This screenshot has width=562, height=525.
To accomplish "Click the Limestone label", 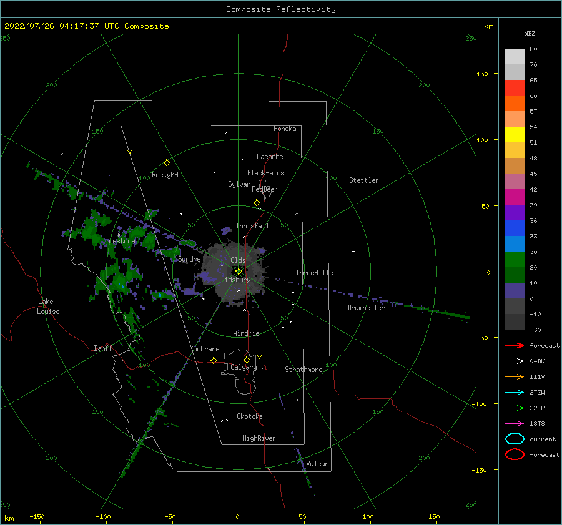I will tap(118, 241).
